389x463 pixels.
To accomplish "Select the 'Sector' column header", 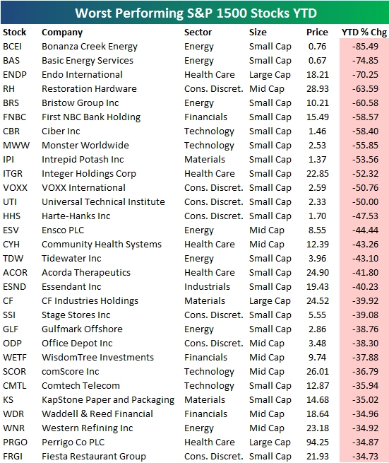I will 198,33.
